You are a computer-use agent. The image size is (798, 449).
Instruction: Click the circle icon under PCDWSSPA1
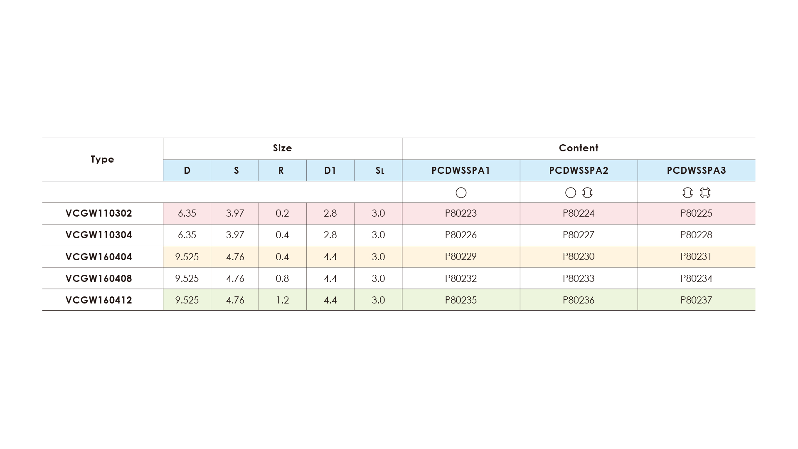pos(461,192)
